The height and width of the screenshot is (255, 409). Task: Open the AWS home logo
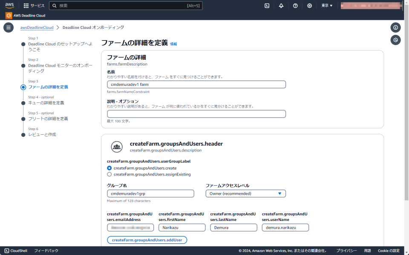9,6
